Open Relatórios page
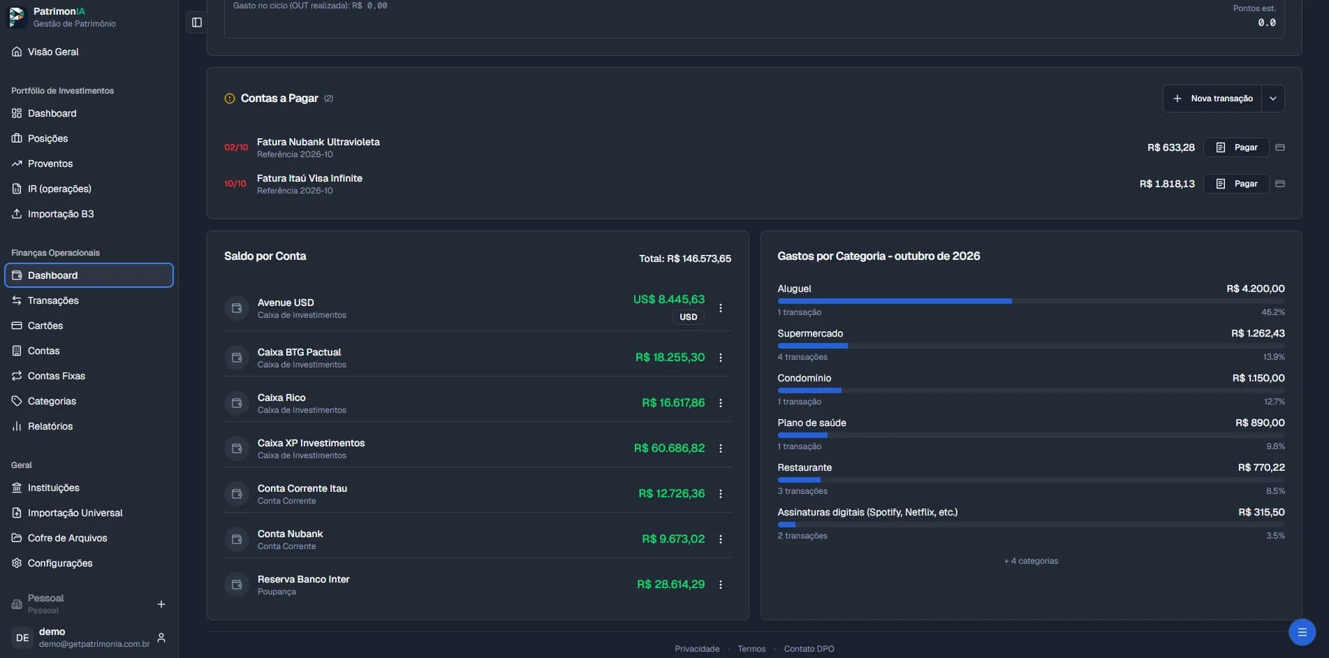 (x=89, y=426)
